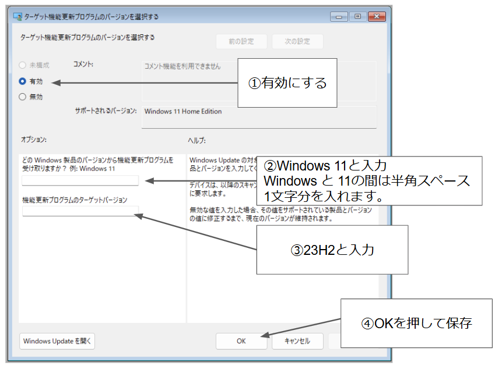Focus the Windows product version input field
502x366 pixels.
(80, 180)
